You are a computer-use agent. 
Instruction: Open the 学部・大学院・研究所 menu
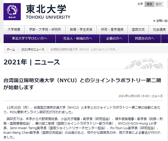click(x=45, y=30)
